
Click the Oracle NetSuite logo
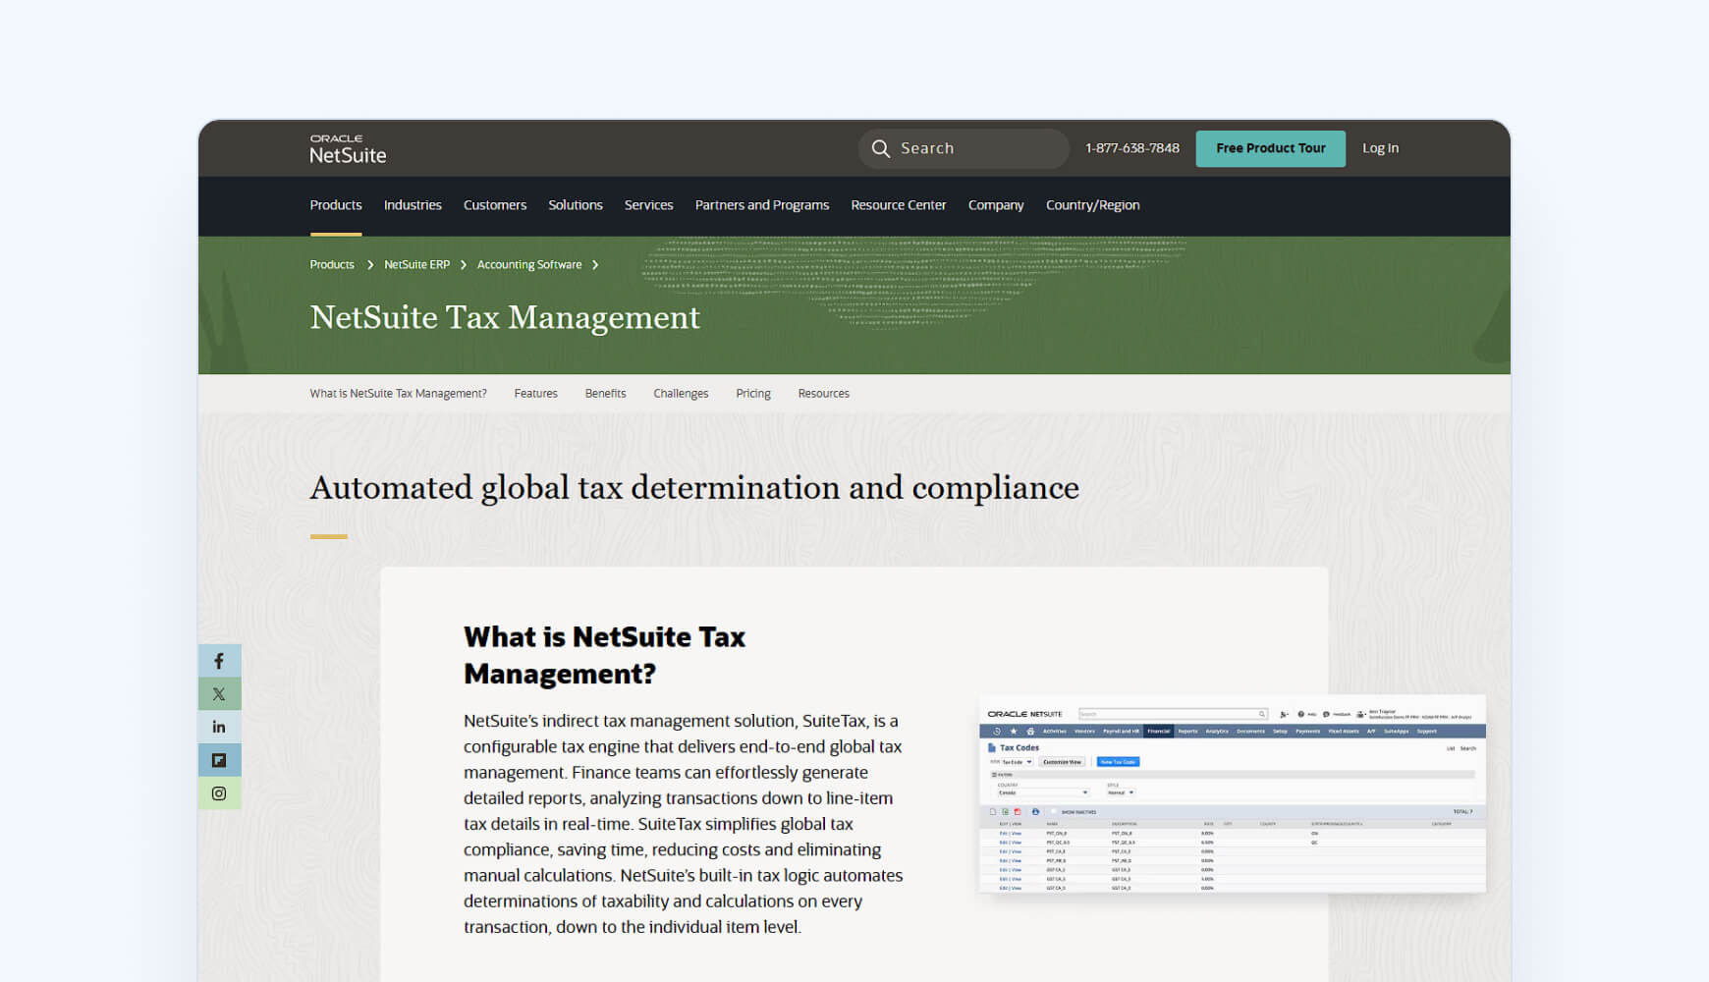point(348,149)
